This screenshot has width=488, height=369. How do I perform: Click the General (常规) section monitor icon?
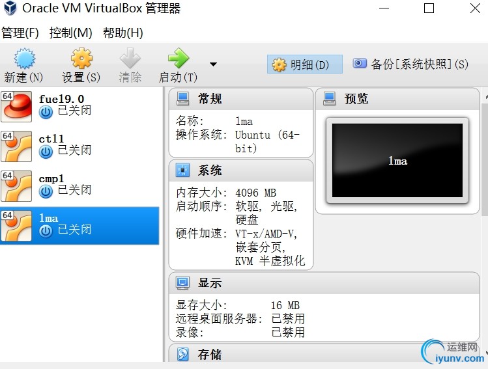[182, 99]
